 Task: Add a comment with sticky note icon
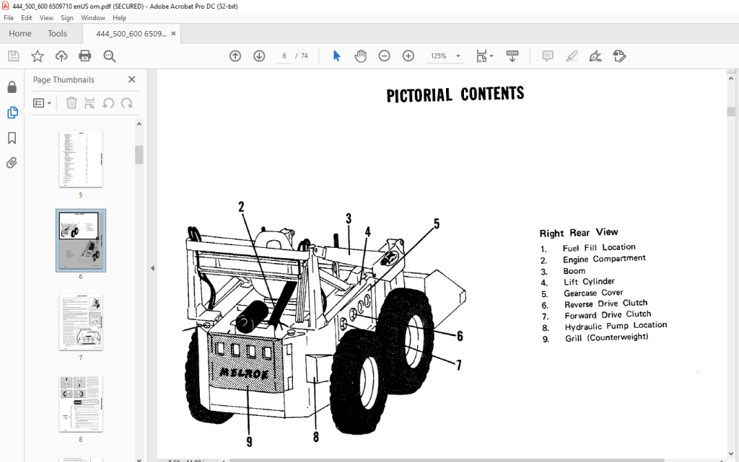548,56
